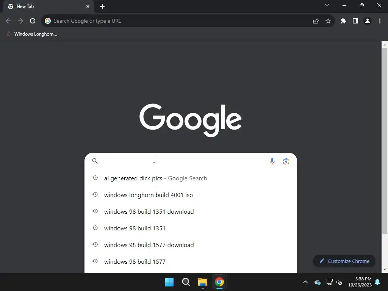The width and height of the screenshot is (388, 291).
Task: Open a new tab with plus button
Action: (102, 6)
